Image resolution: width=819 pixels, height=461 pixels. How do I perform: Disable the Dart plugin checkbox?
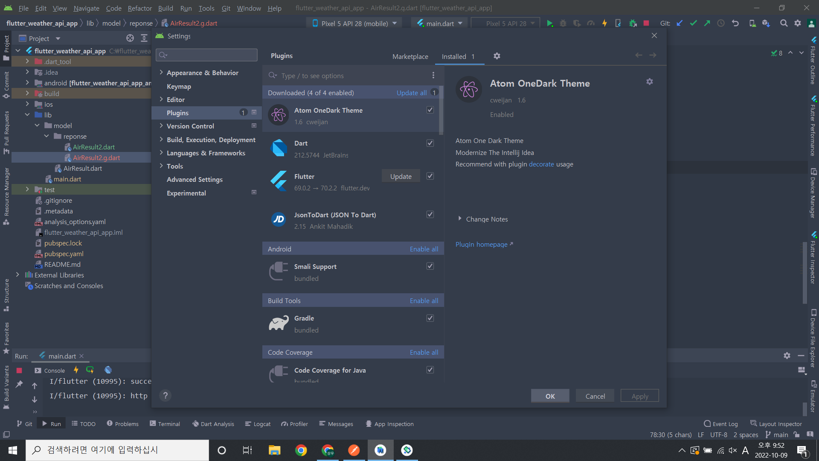(430, 143)
